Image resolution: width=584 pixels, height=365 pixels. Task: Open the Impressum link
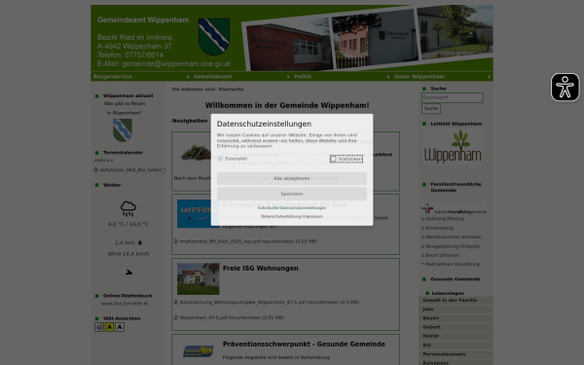pyautogui.click(x=312, y=216)
